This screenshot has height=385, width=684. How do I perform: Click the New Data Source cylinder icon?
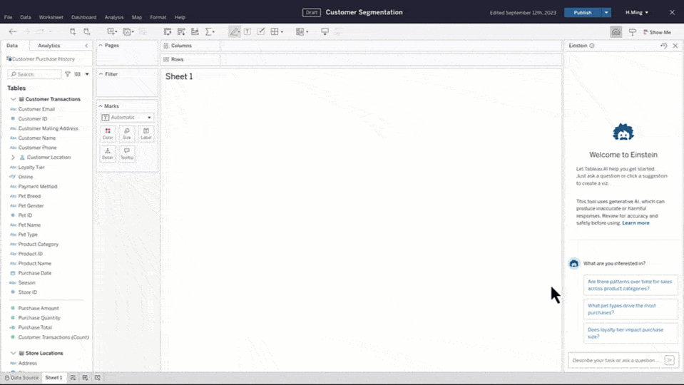tap(73, 31)
